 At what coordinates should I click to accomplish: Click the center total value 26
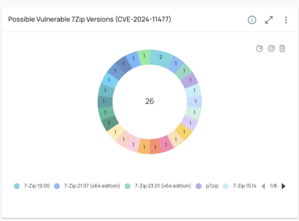149,101
